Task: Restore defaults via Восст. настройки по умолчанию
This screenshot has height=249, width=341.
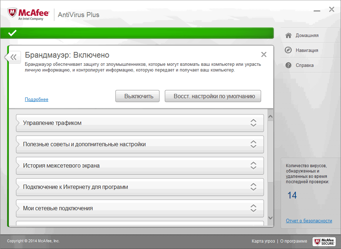Action: (213, 96)
